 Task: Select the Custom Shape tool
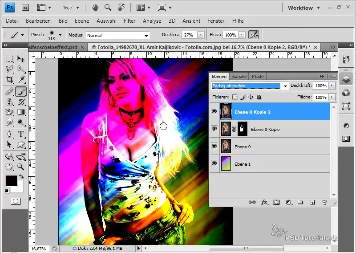click(21, 145)
